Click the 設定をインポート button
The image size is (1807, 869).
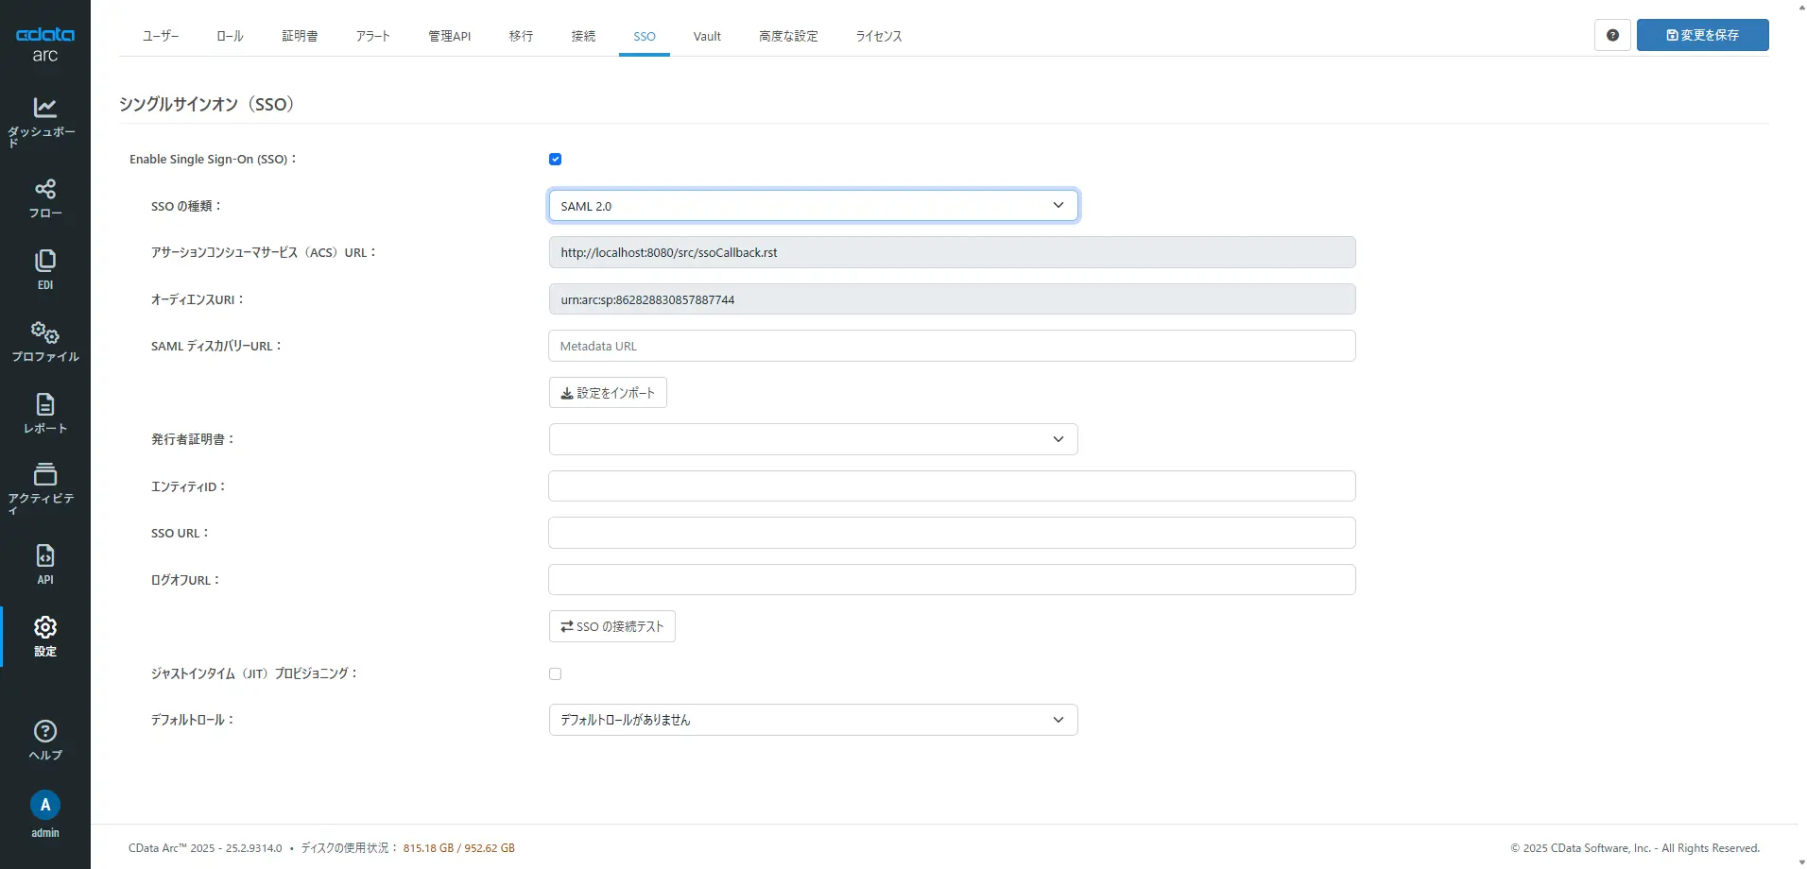point(608,393)
